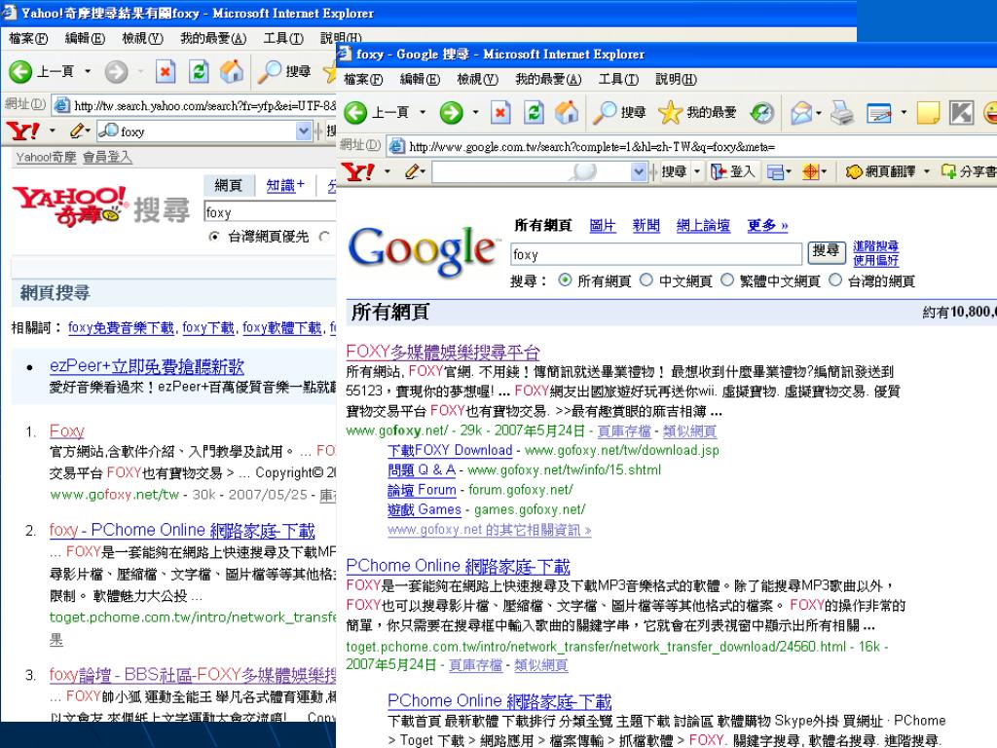Open 下載FOXY Download link
997x748 pixels.
click(x=450, y=450)
